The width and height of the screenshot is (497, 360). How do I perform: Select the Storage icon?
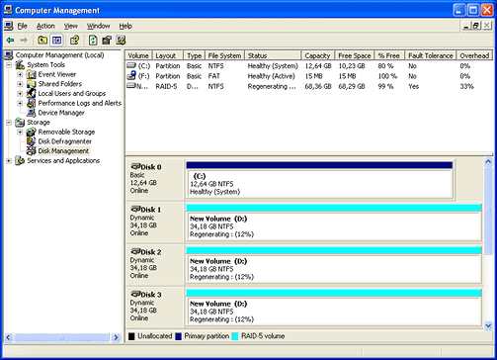coord(20,123)
